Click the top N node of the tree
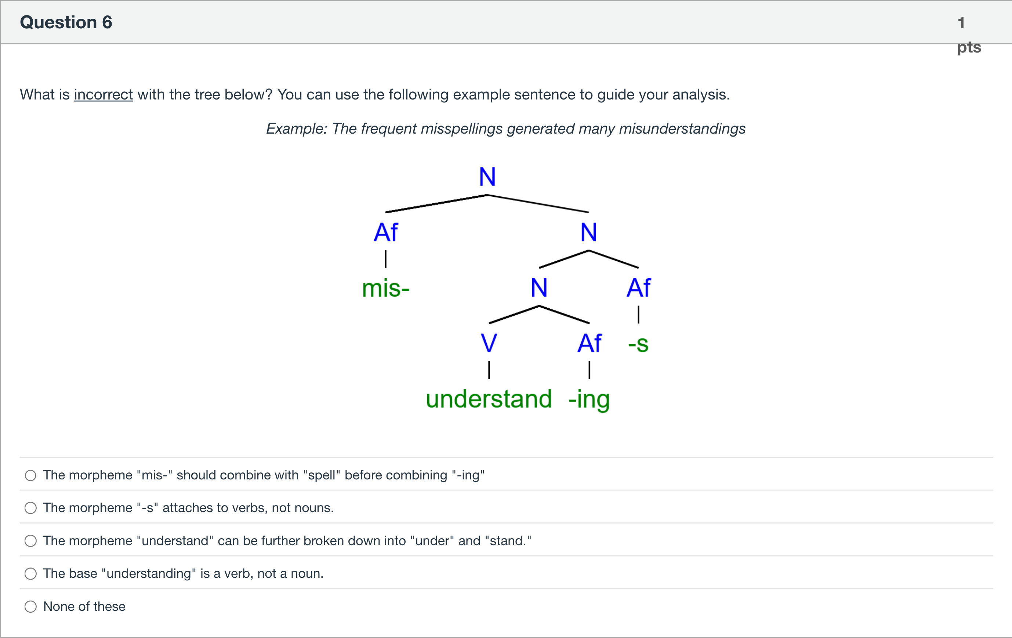This screenshot has width=1012, height=638. click(x=487, y=177)
